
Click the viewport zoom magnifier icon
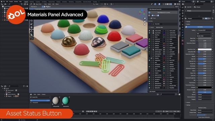click(x=145, y=18)
